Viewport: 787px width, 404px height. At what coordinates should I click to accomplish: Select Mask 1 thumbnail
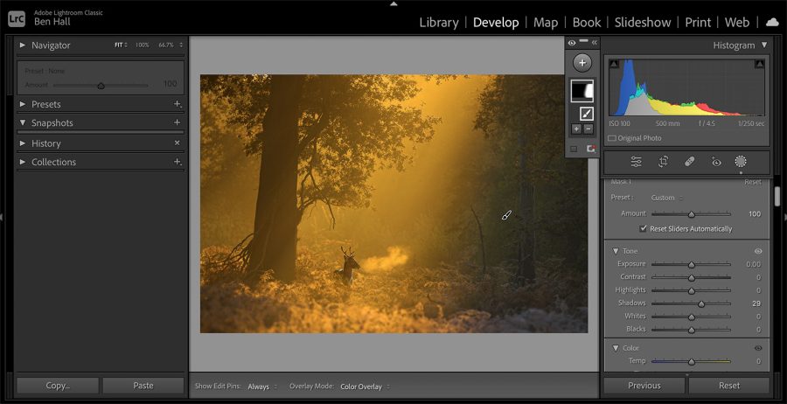[582, 91]
